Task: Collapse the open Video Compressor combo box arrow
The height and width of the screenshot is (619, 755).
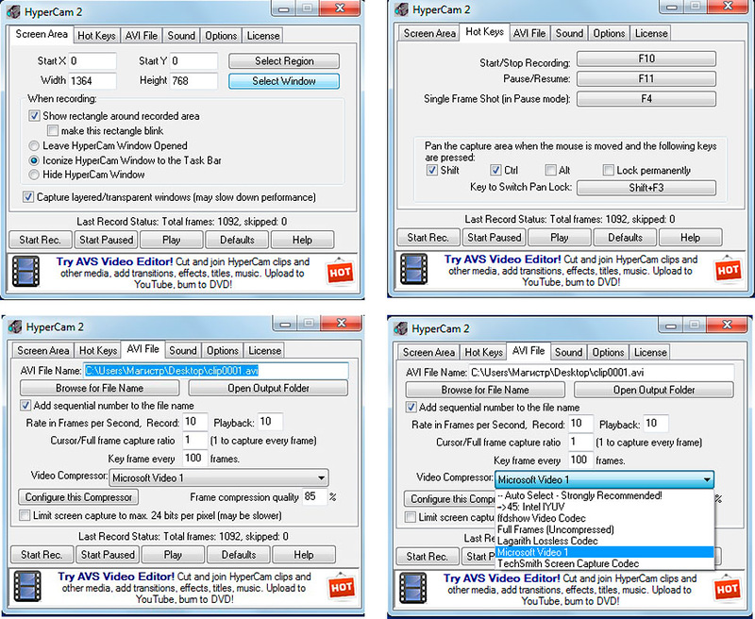Action: tap(706, 479)
